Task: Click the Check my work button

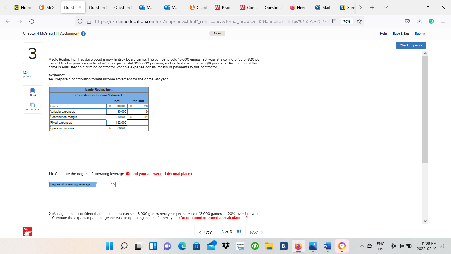Action: (411, 45)
